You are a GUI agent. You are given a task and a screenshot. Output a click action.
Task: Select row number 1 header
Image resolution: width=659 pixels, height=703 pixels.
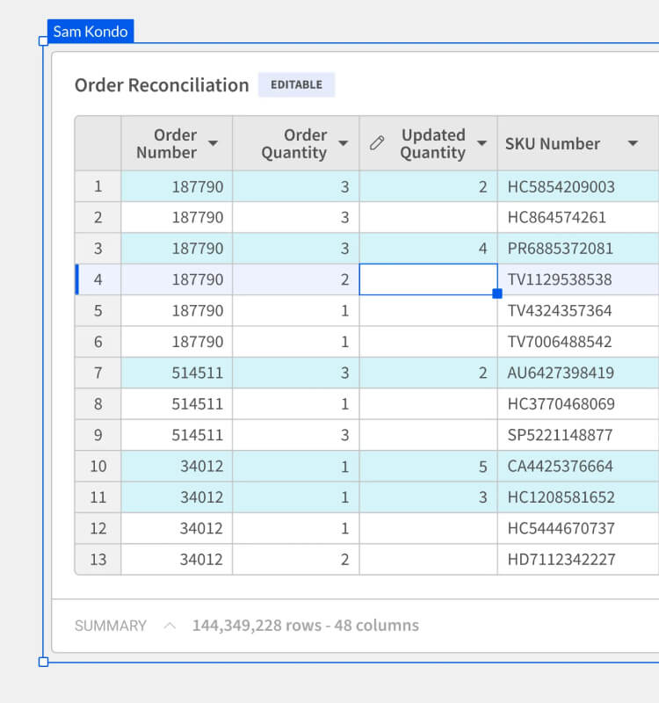98,186
